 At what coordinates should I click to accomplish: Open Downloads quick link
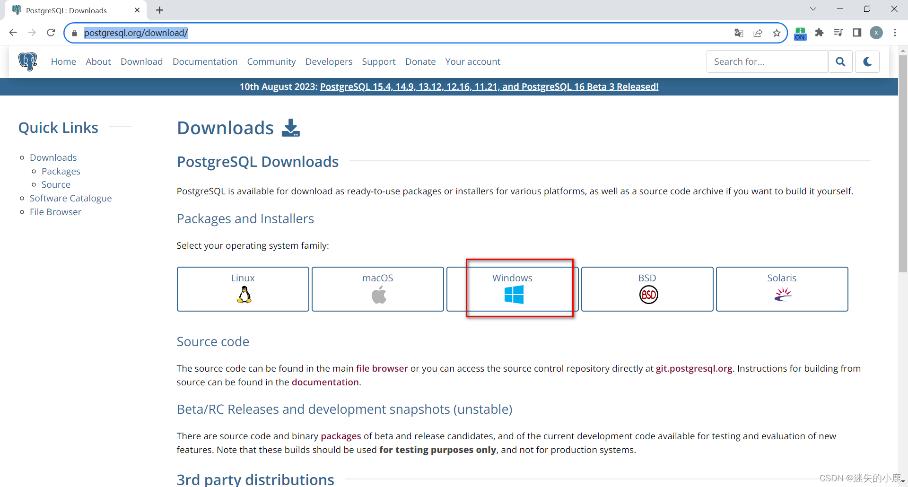pos(53,157)
